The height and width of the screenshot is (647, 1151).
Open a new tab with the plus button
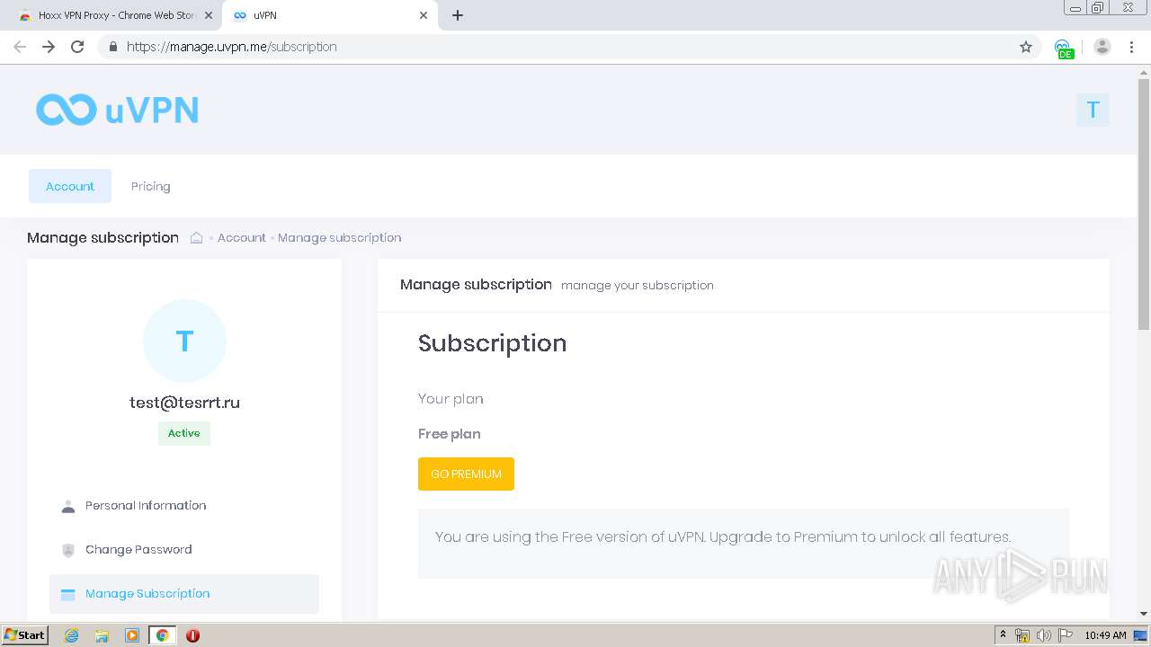point(458,15)
